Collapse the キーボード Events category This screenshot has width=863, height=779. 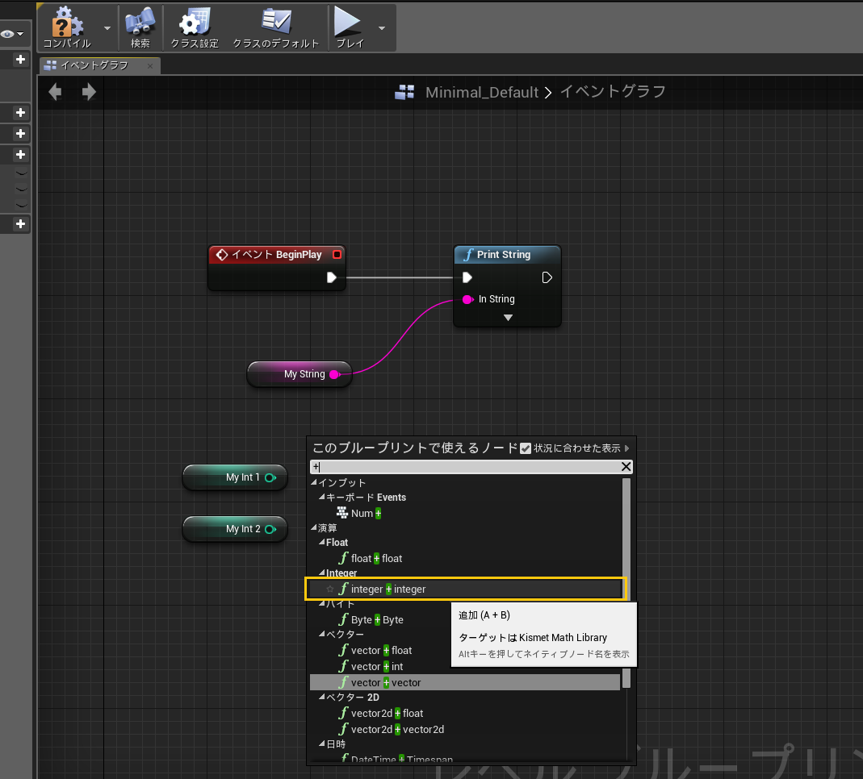click(322, 497)
